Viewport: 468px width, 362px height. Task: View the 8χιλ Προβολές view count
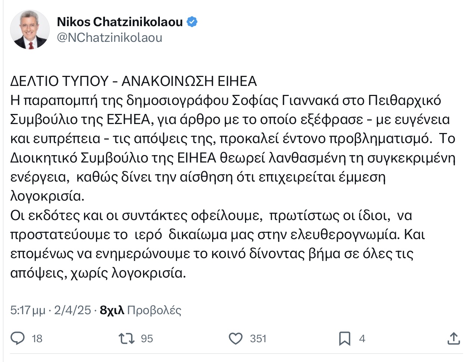140,310
